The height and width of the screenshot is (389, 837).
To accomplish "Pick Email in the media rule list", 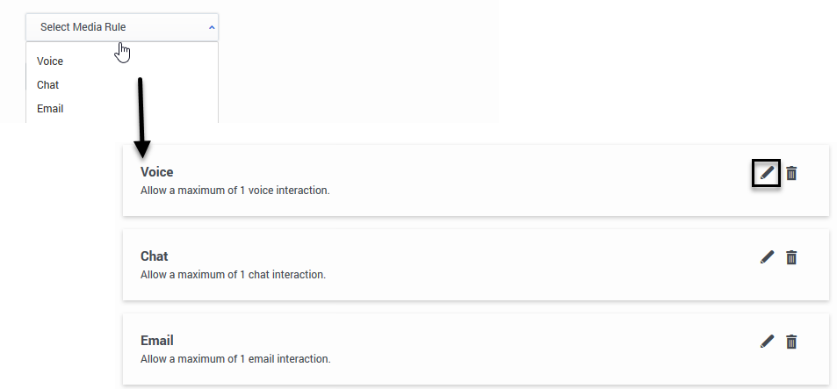I will (50, 109).
